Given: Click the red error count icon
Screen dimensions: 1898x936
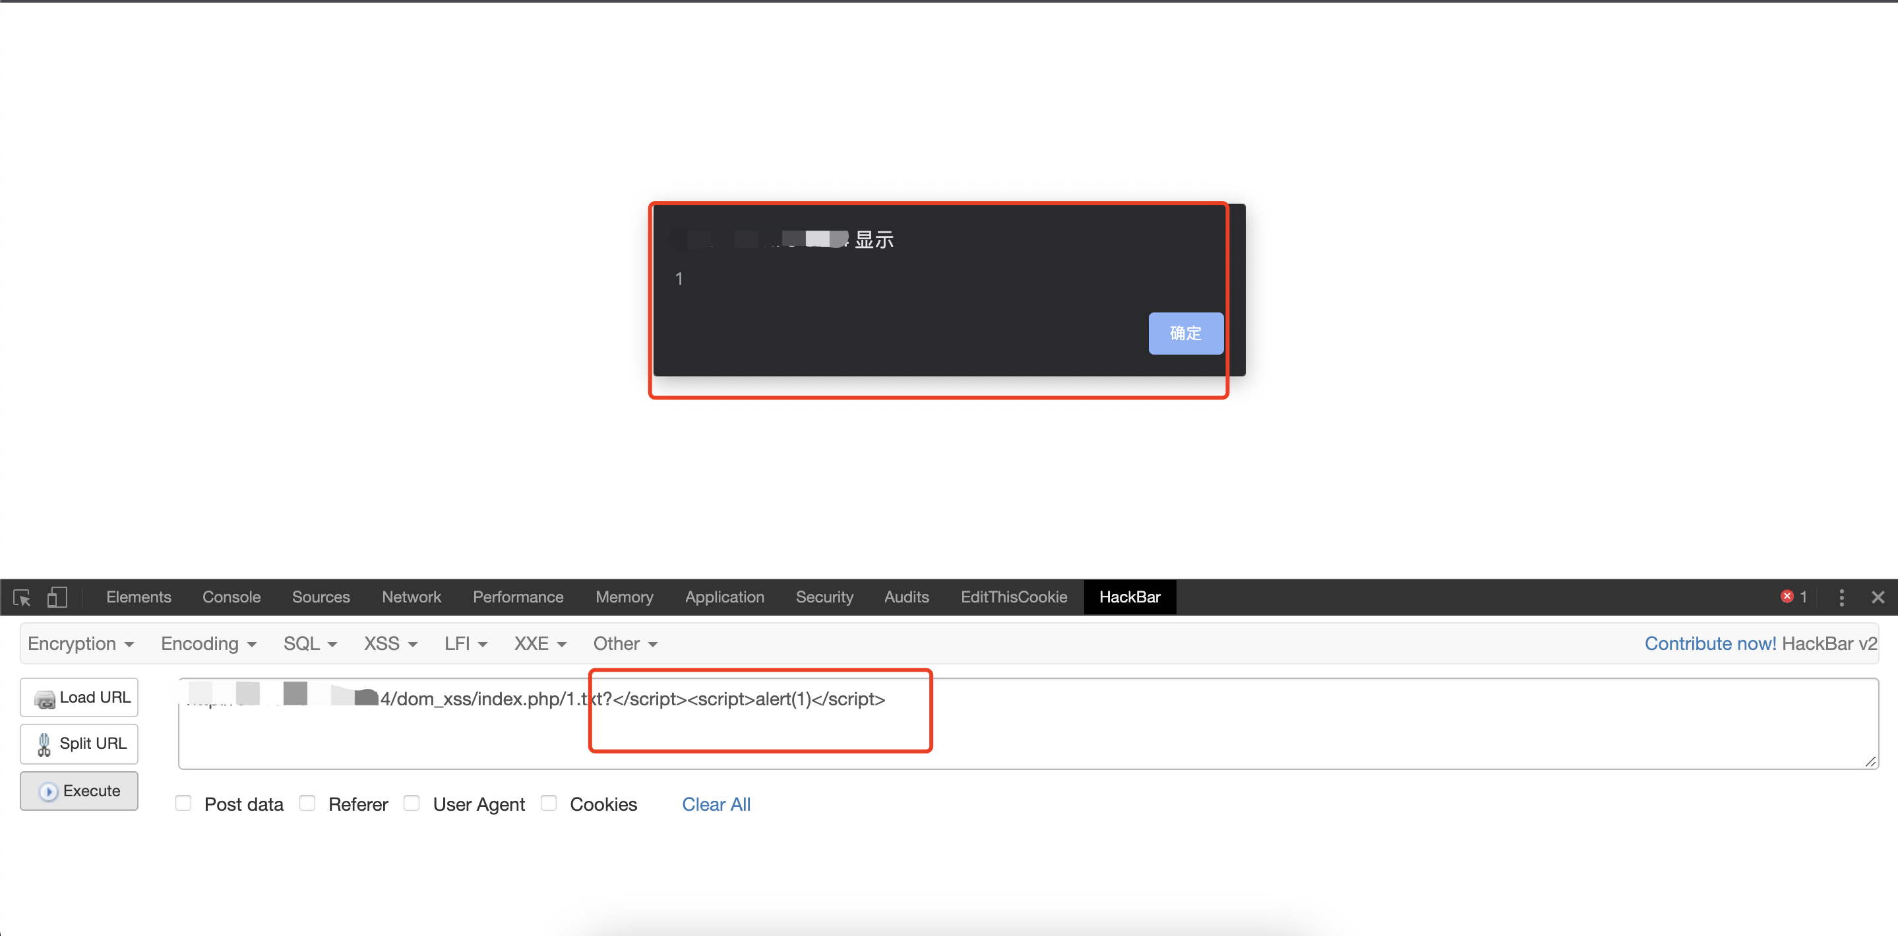Looking at the screenshot, I should [1787, 597].
